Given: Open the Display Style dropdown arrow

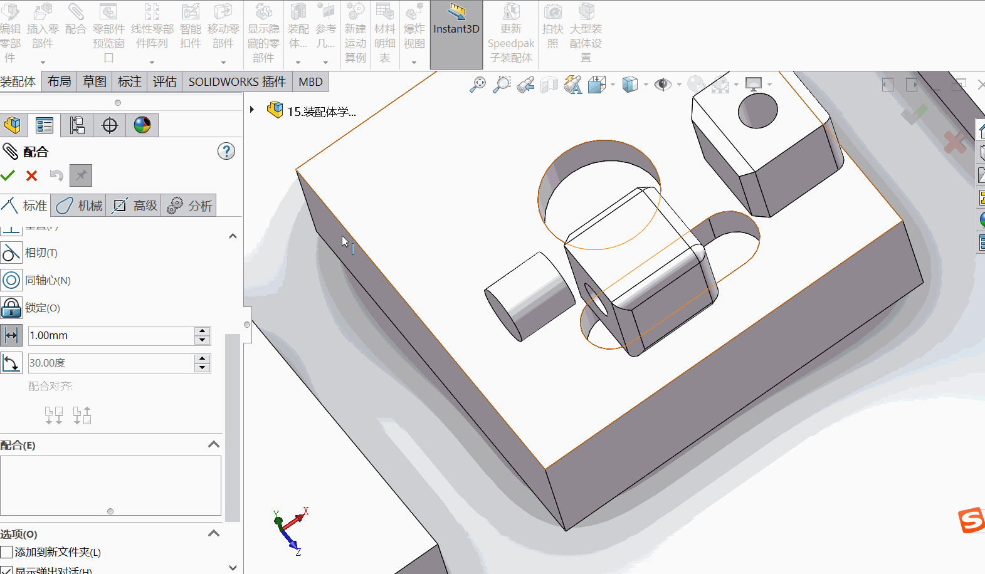Looking at the screenshot, I should [x=645, y=85].
